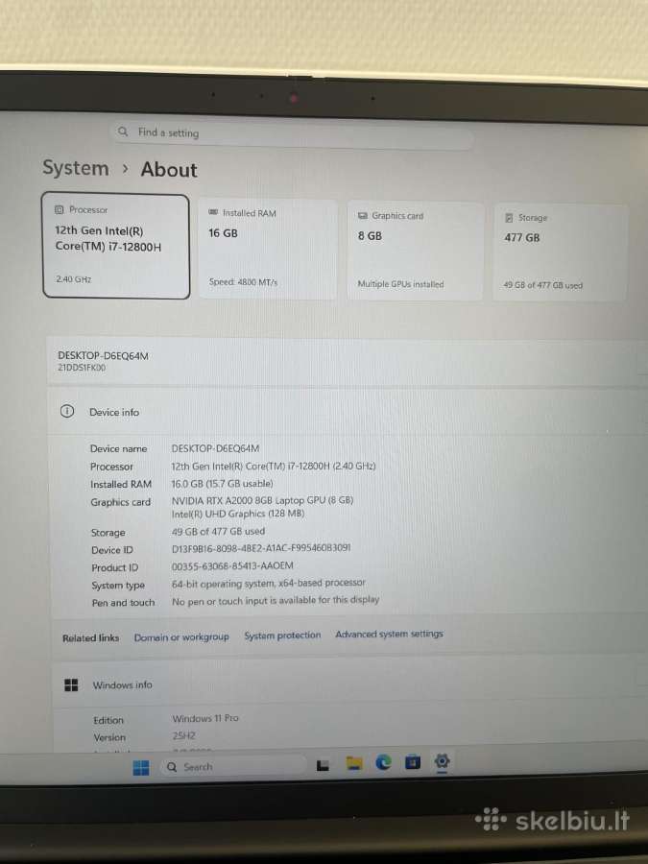Click the Installed RAM memory icon
This screenshot has width=648, height=864.
[213, 212]
